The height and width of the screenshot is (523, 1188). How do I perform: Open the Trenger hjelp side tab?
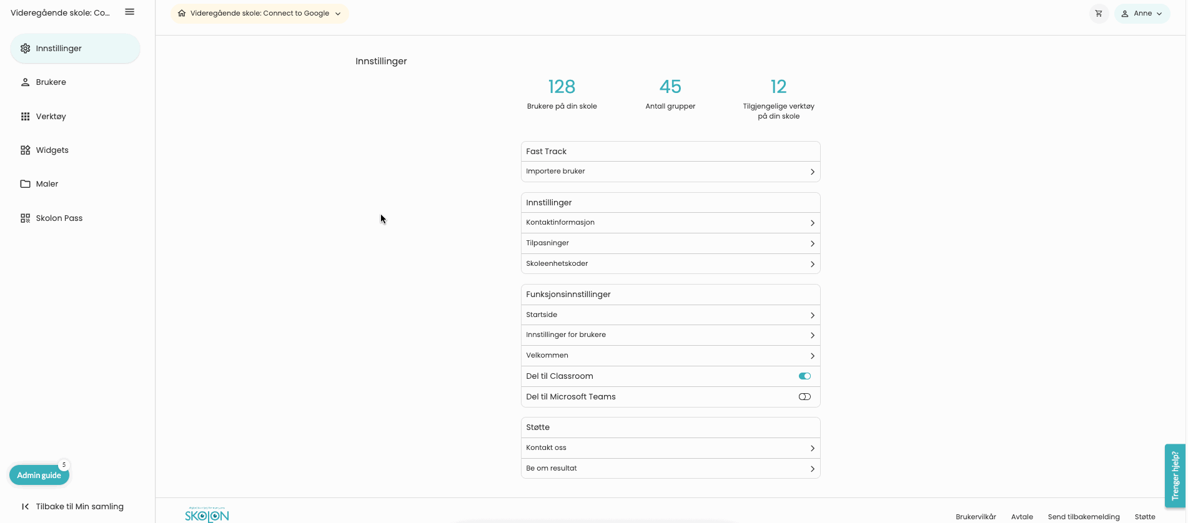tap(1175, 476)
